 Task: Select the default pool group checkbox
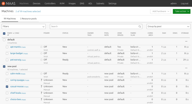click(x=4, y=40)
